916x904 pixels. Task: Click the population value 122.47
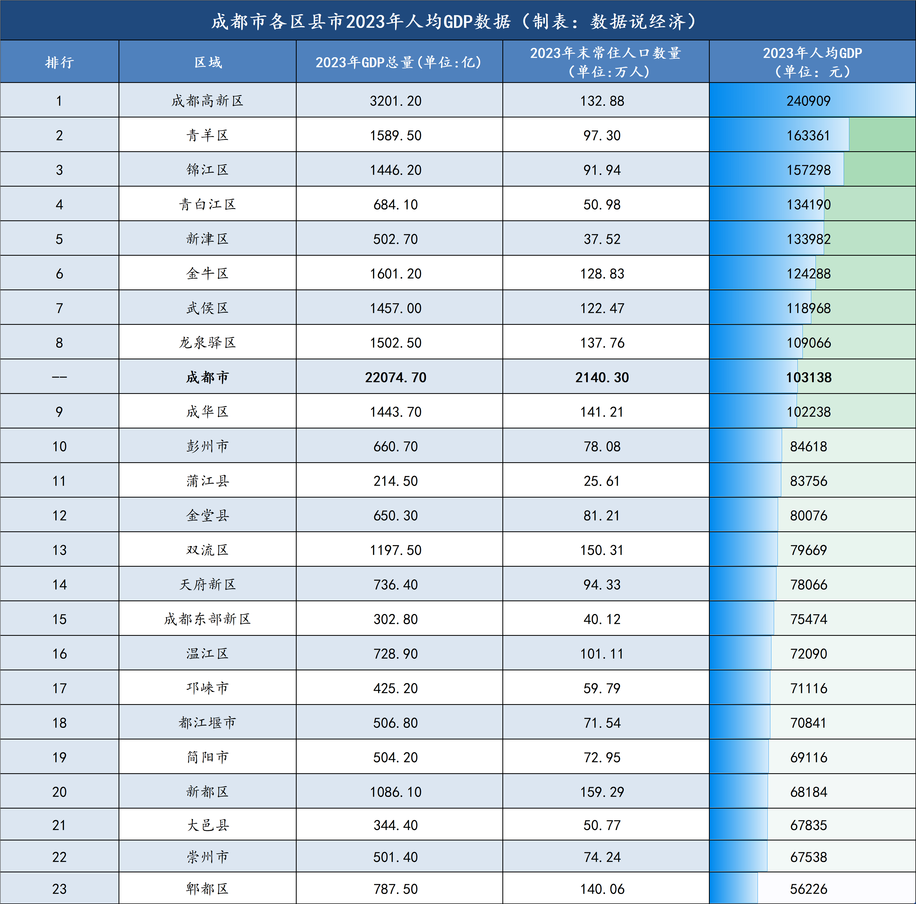pos(602,309)
